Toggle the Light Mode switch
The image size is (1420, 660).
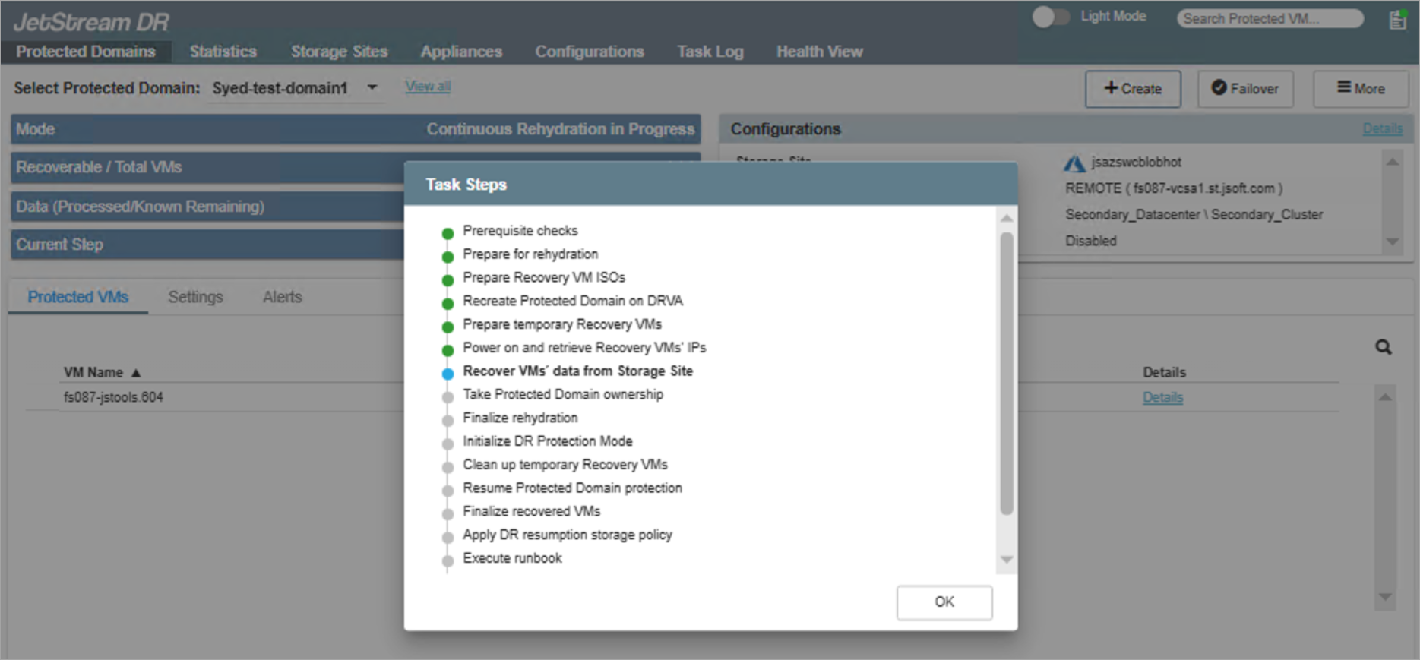click(x=1050, y=17)
